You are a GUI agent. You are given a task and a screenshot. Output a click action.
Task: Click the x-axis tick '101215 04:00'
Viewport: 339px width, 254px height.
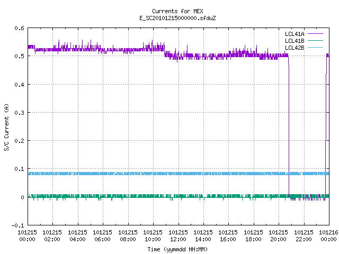78,236
